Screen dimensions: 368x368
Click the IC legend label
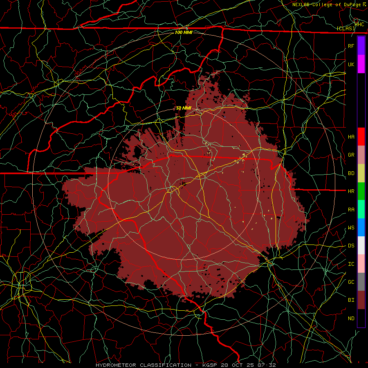pyautogui.click(x=351, y=264)
